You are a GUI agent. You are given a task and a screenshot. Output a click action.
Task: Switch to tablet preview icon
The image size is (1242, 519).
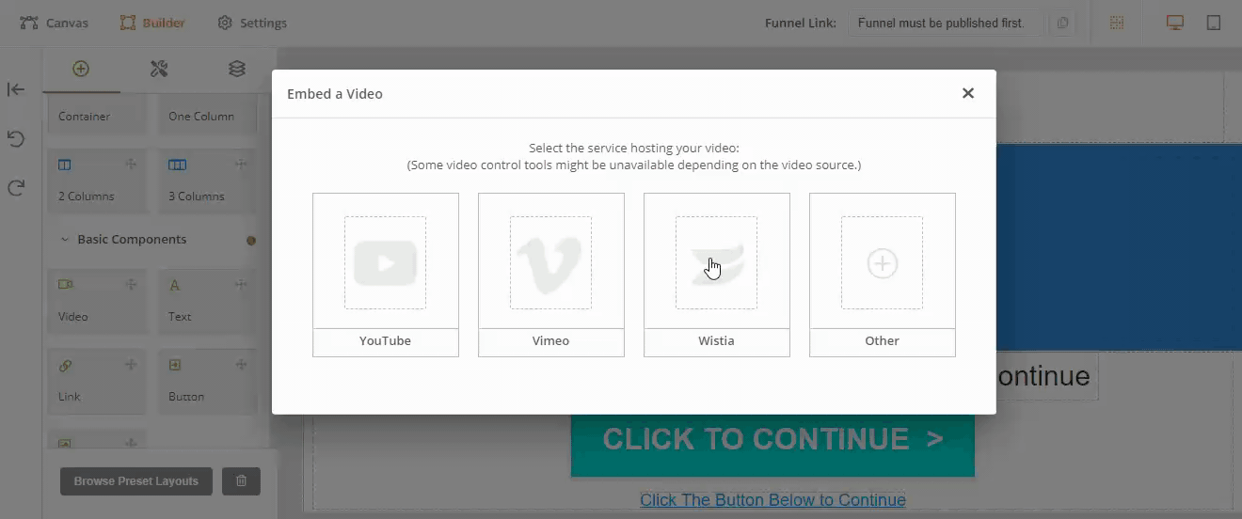tap(1214, 23)
